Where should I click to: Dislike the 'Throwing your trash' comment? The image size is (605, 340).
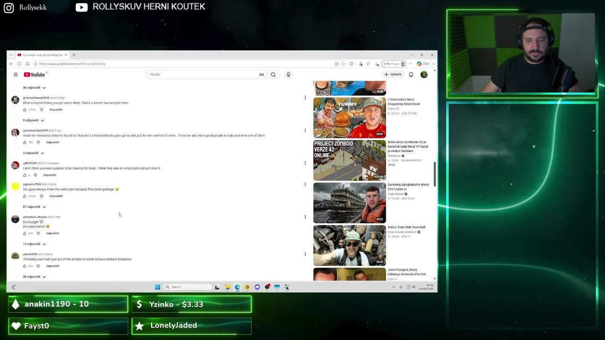click(x=38, y=266)
